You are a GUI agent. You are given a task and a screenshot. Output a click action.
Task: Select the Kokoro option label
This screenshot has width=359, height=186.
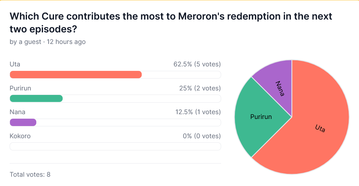click(x=20, y=136)
